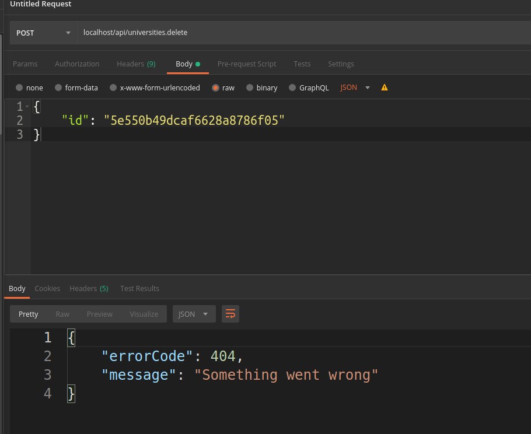This screenshot has width=531, height=434.
Task: Open the Authorization tab
Action: 77,64
